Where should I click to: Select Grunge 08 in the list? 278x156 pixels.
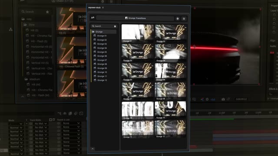click(100, 64)
